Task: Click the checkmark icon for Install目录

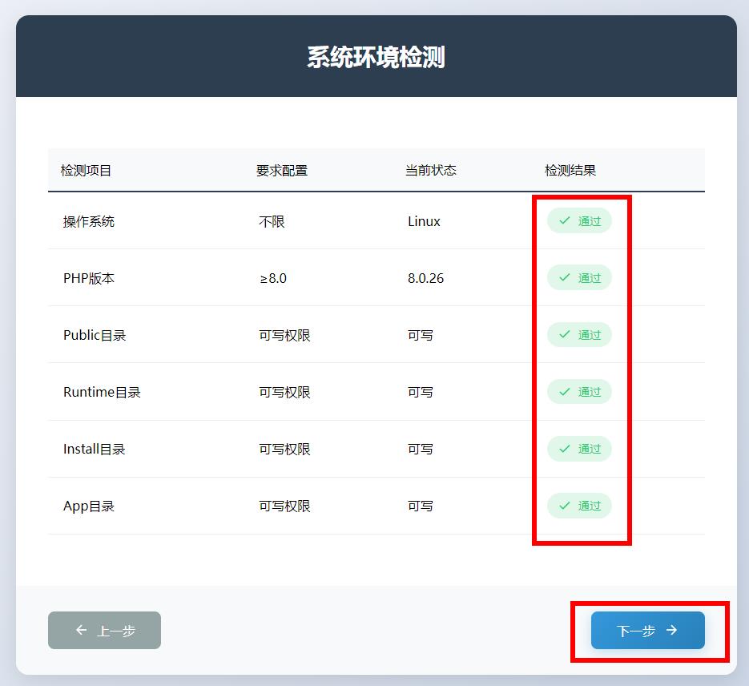Action: (x=565, y=449)
